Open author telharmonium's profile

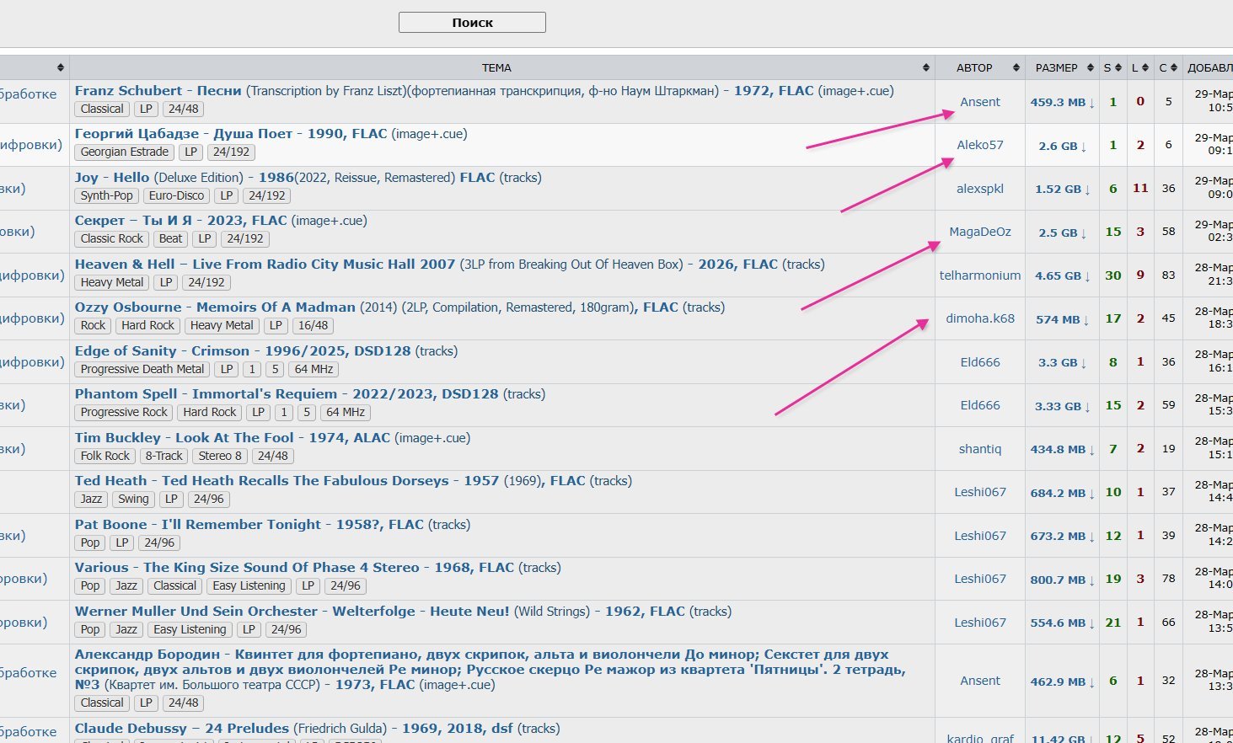pyautogui.click(x=979, y=275)
